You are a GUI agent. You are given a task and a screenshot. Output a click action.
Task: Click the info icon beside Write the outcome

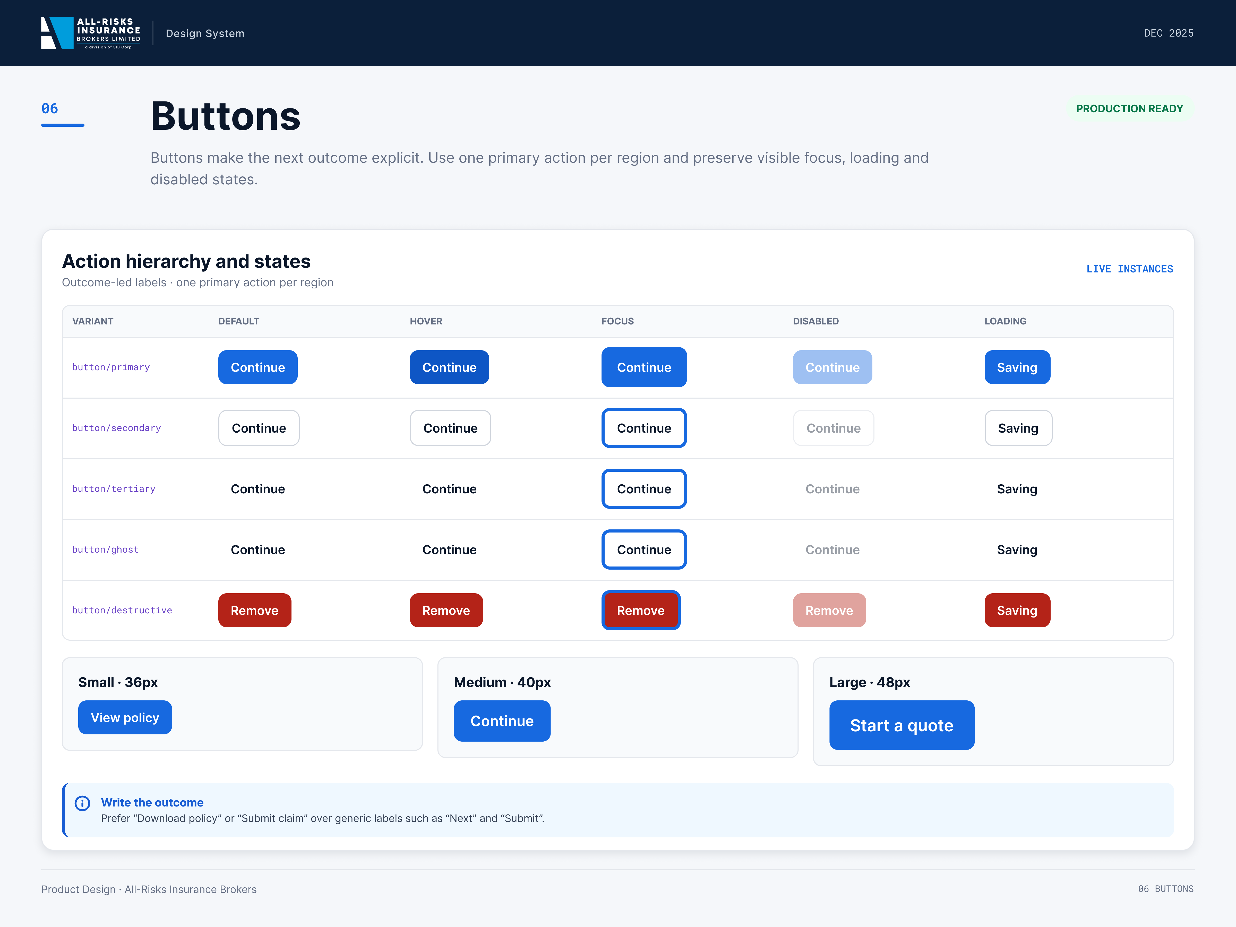tap(82, 803)
